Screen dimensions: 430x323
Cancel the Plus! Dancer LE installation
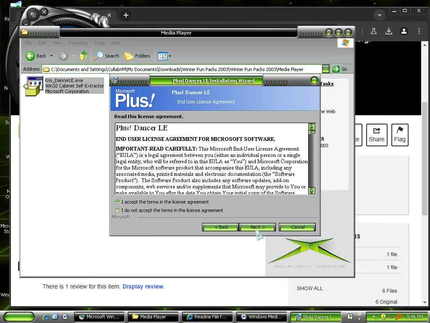tap(297, 227)
